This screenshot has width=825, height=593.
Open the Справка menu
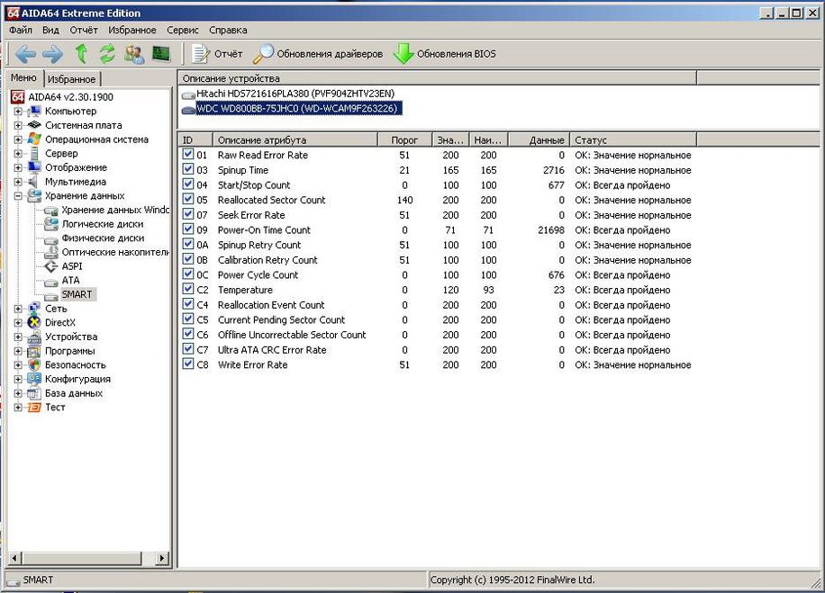pos(228,30)
